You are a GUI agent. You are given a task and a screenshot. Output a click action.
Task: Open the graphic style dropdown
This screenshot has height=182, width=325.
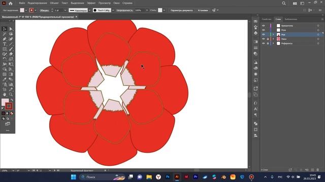pos(164,10)
